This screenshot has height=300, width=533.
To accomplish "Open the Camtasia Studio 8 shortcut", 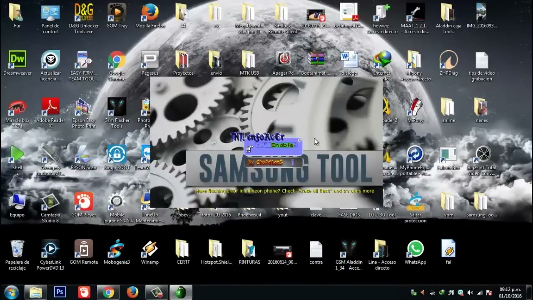I will [x=50, y=208].
